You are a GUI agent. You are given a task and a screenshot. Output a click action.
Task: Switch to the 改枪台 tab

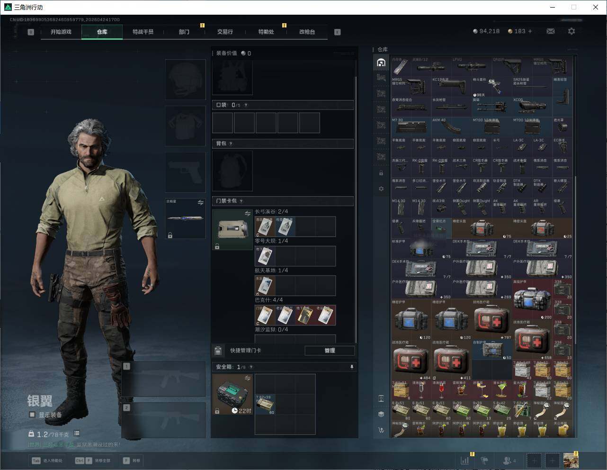[307, 32]
